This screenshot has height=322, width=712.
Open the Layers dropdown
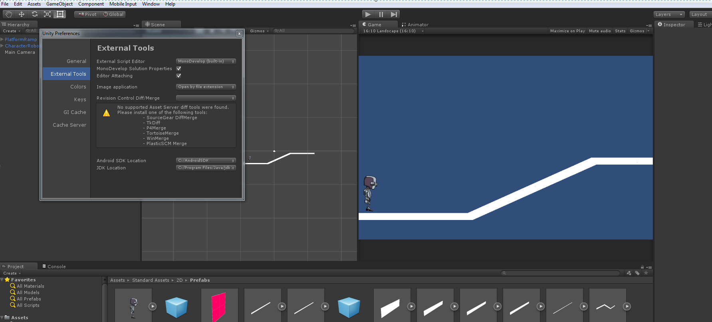[669, 14]
